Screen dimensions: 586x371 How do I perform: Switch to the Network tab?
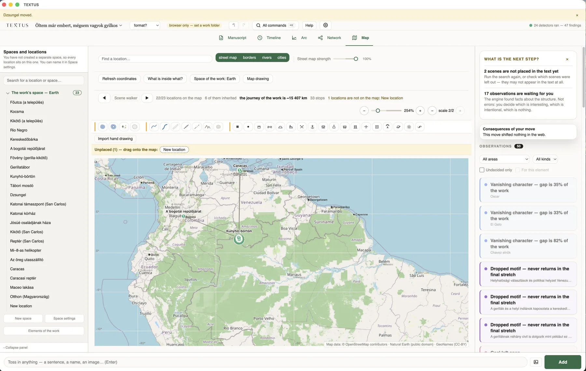tap(329, 38)
